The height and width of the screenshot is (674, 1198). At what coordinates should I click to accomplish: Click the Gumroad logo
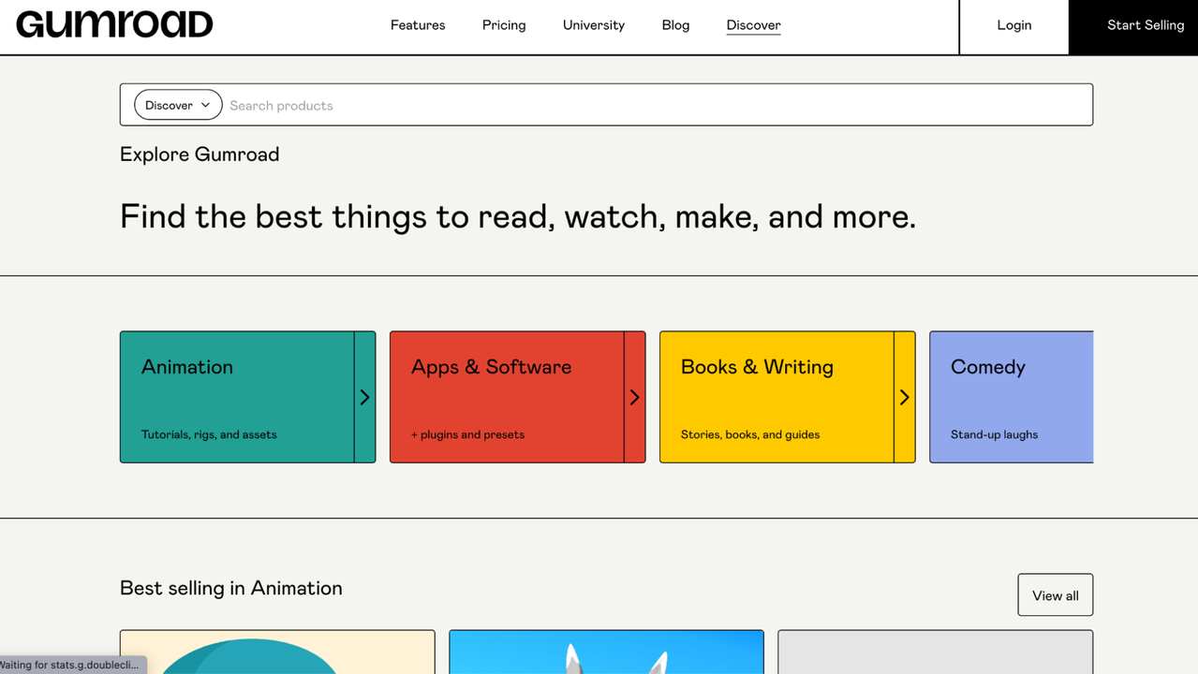tap(114, 25)
